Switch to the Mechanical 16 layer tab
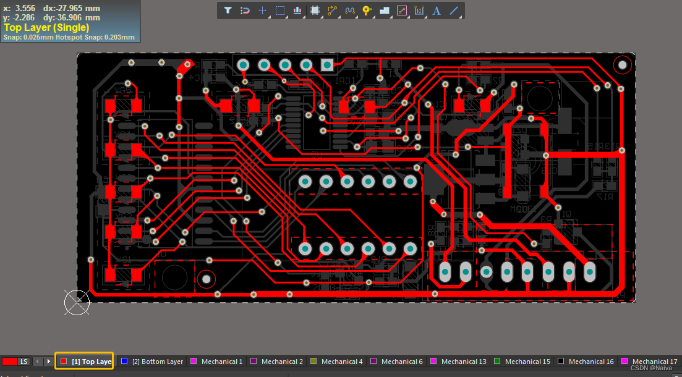The image size is (682, 377). (x=586, y=362)
